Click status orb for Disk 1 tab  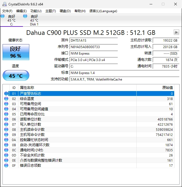[x=25, y=16]
